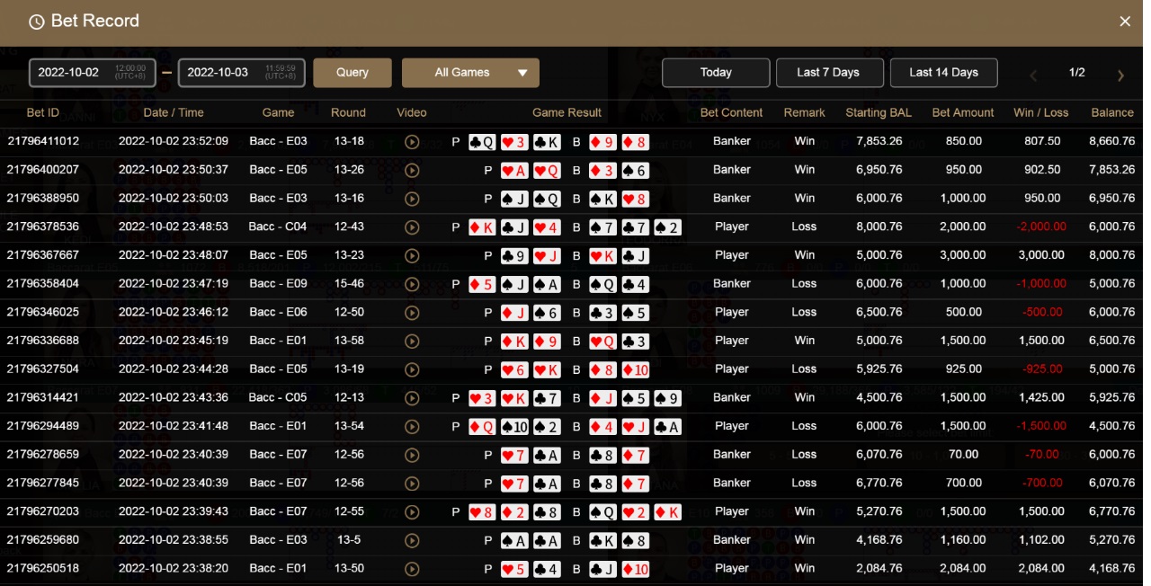Go to previous page of bet records
Image resolution: width=1151 pixels, height=586 pixels.
1033,75
